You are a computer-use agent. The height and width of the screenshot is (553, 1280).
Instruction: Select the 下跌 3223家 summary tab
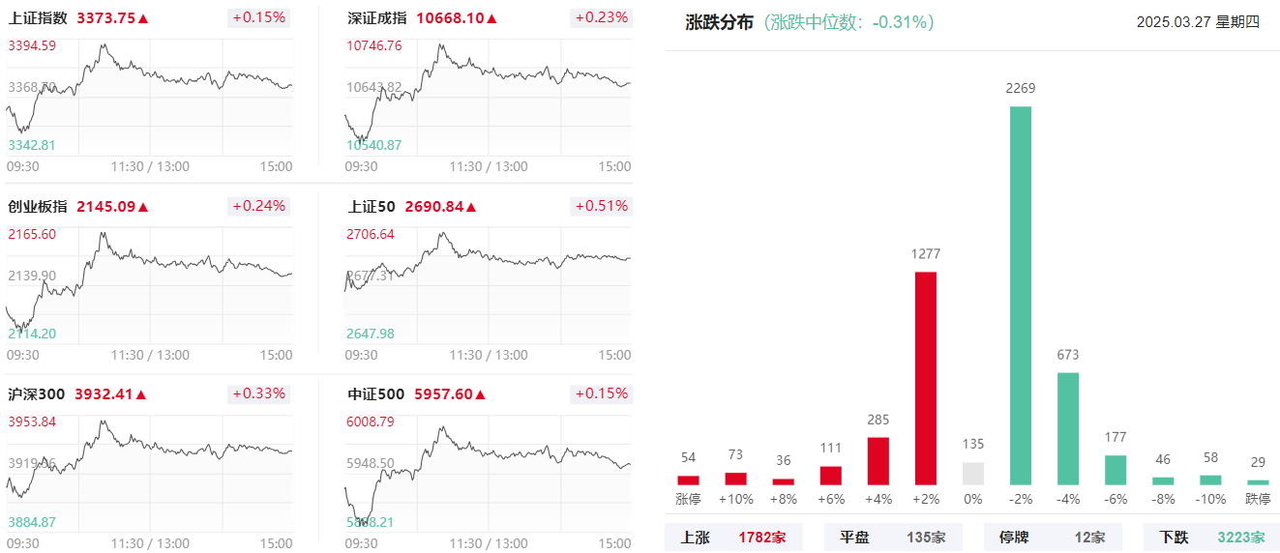click(x=1211, y=538)
